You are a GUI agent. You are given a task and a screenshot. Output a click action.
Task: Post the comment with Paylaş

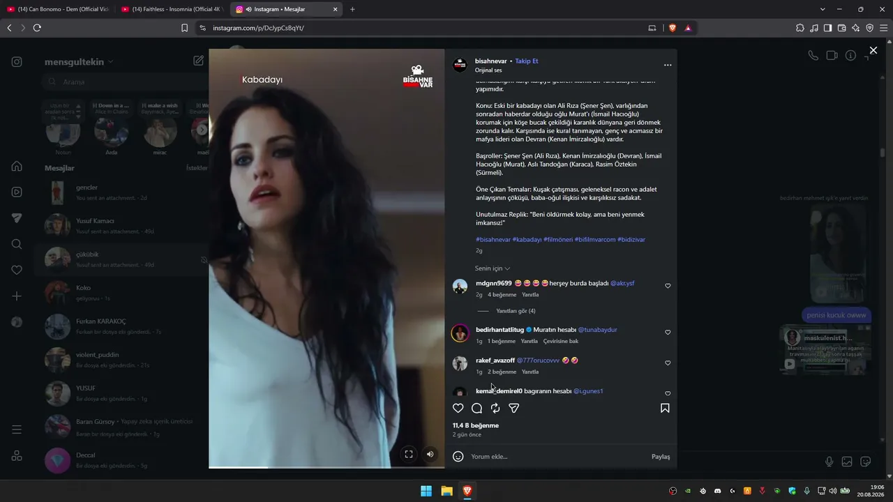click(x=661, y=457)
